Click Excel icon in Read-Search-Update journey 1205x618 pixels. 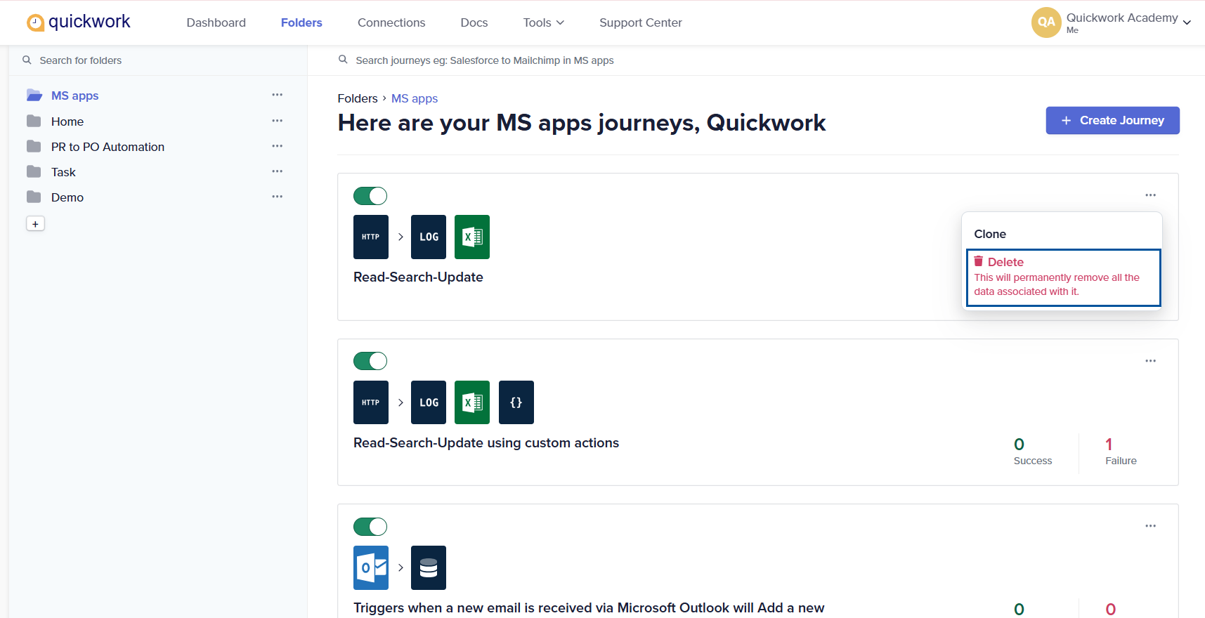(x=472, y=237)
